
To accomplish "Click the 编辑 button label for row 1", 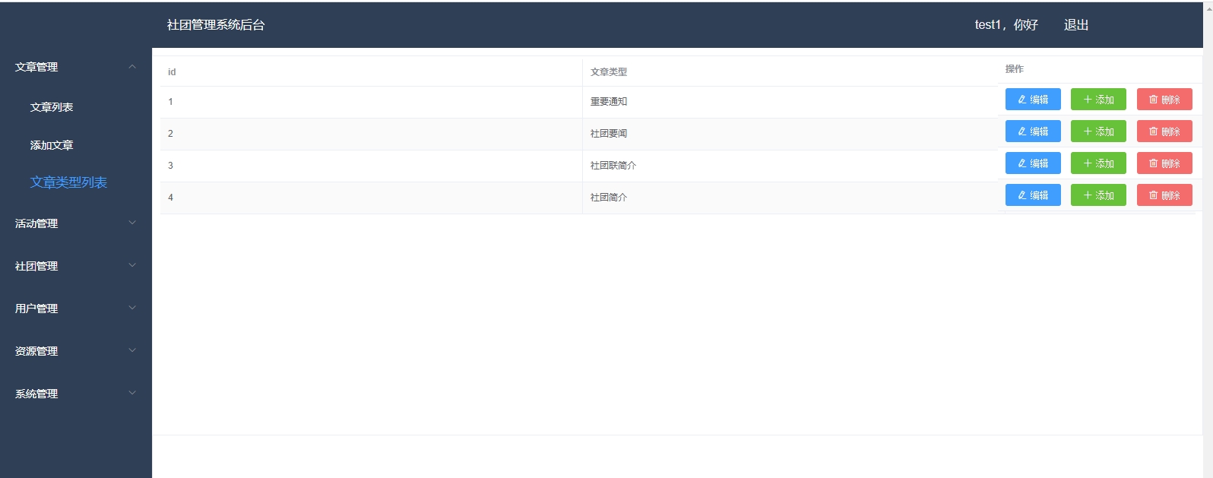I will (x=1039, y=100).
